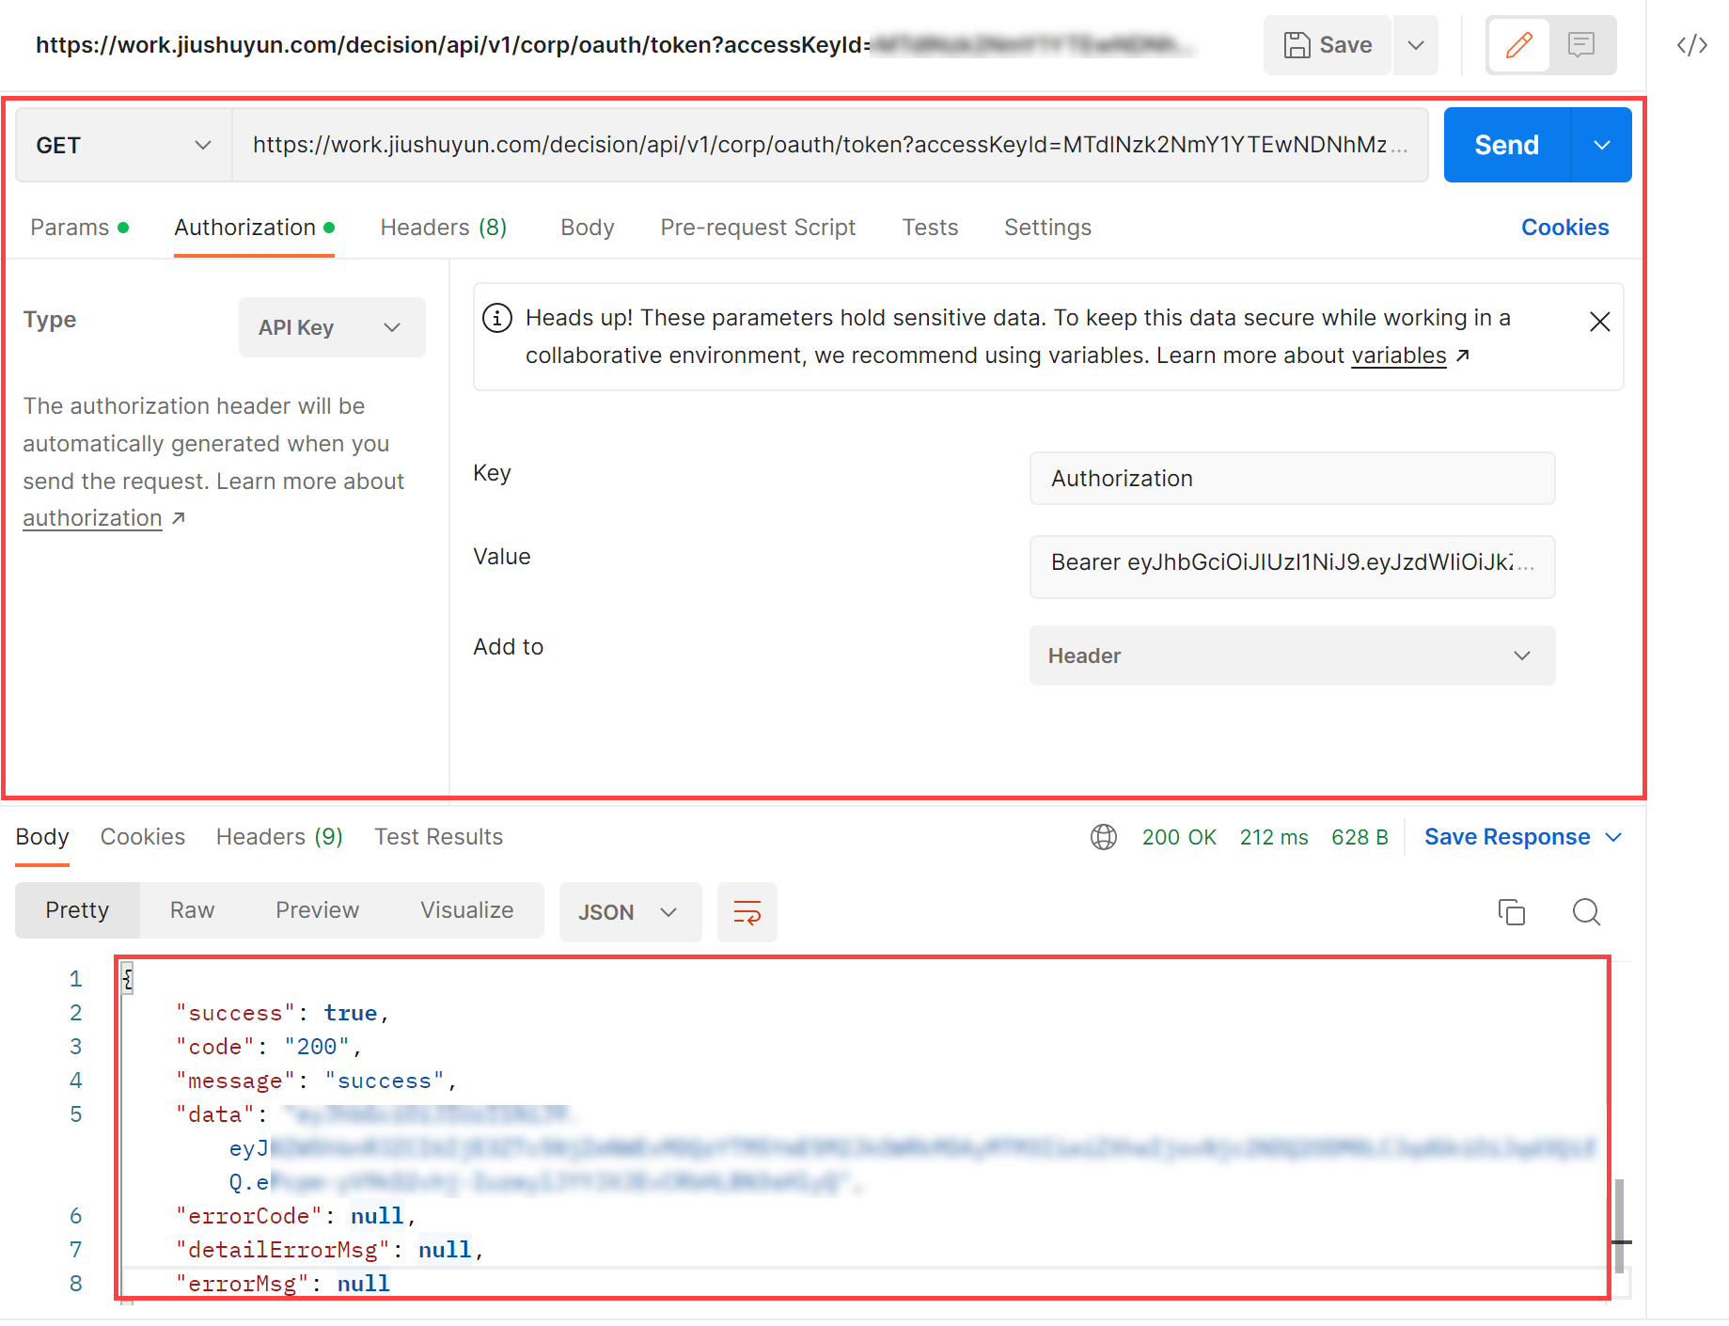This screenshot has height=1326, width=1729.
Task: Open the Add to Header dropdown
Action: (1292, 655)
